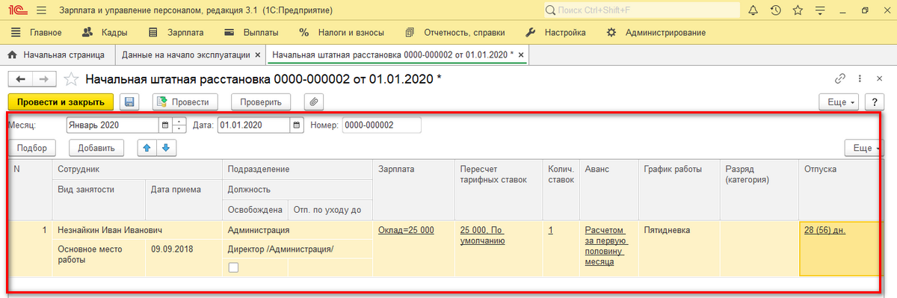Viewport: 897px width, 298px height.
Task: Close the document form with X
Action: click(x=878, y=79)
